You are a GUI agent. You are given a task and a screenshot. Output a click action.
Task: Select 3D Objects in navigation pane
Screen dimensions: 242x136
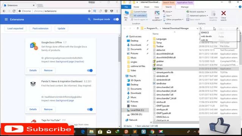[135, 80]
